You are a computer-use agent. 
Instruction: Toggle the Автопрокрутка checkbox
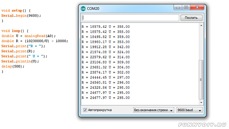point(85,110)
